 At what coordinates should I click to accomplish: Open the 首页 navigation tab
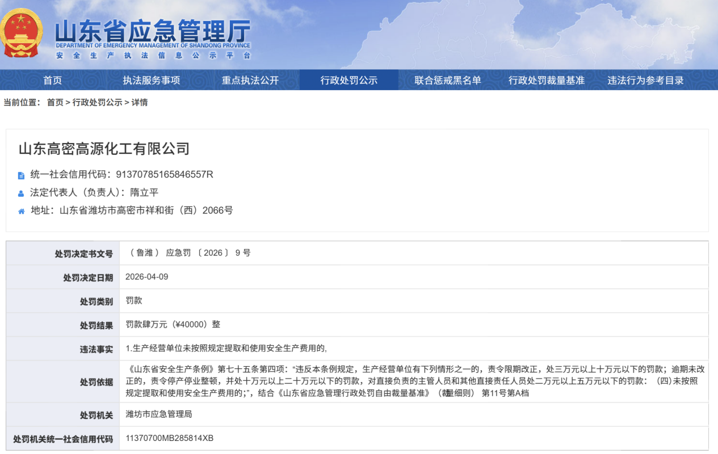(x=52, y=80)
